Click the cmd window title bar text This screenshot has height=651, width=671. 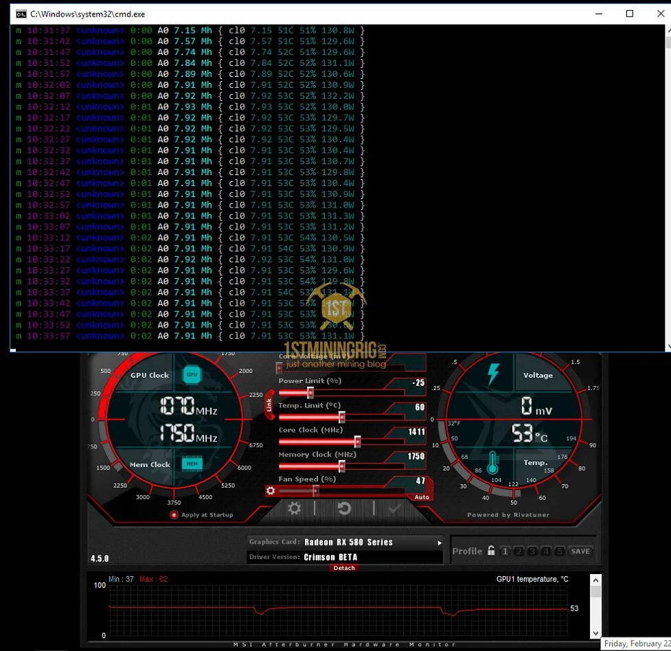tap(88, 14)
